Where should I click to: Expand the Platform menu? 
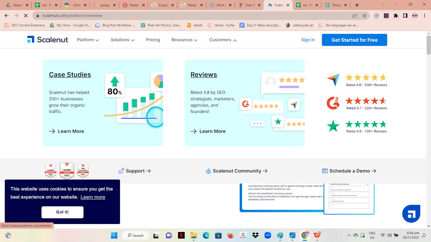pos(88,40)
